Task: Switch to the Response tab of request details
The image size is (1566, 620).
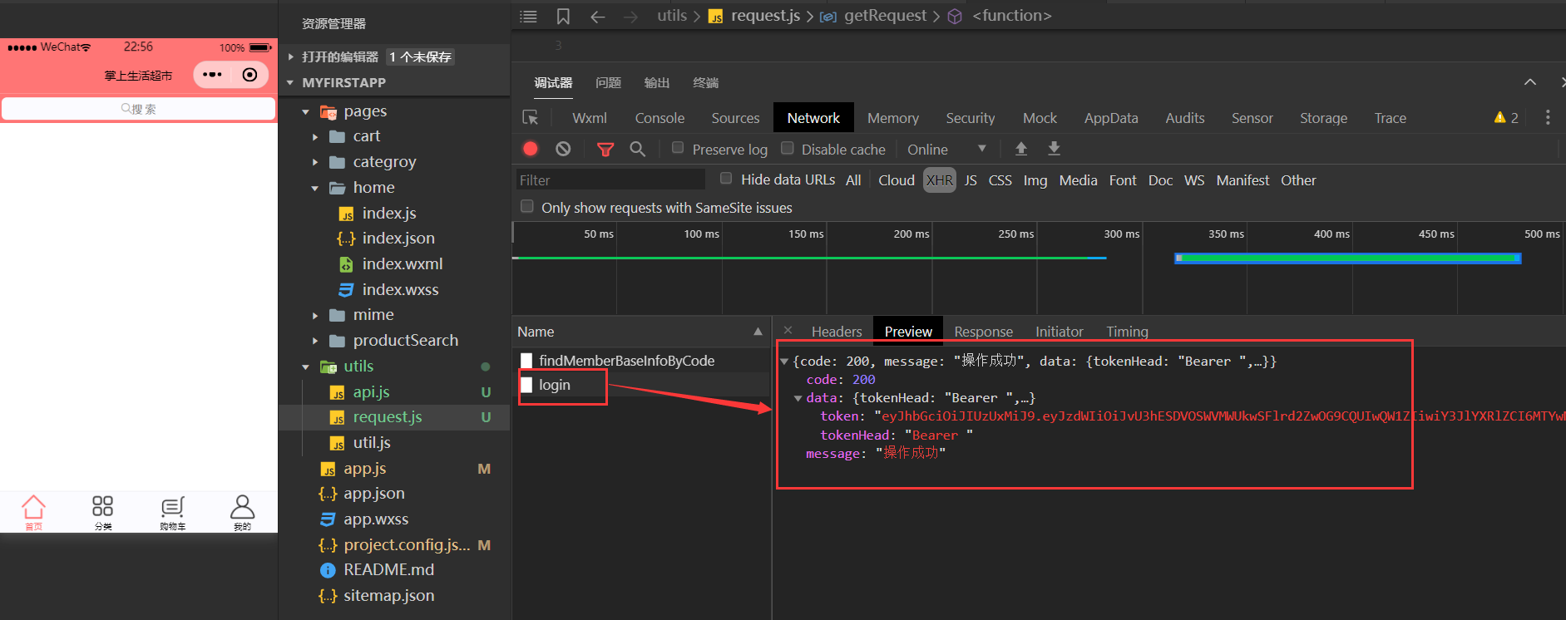Action: click(983, 332)
